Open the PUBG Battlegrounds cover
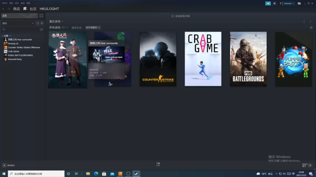Viewport: 316px width, 177px height. pos(248,59)
